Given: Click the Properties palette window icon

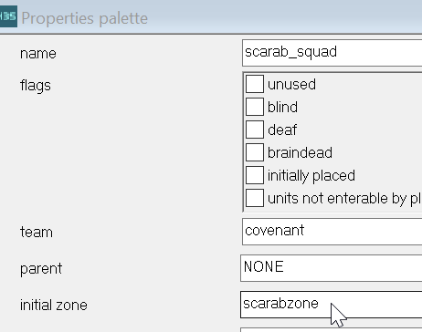Looking at the screenshot, I should [8, 16].
